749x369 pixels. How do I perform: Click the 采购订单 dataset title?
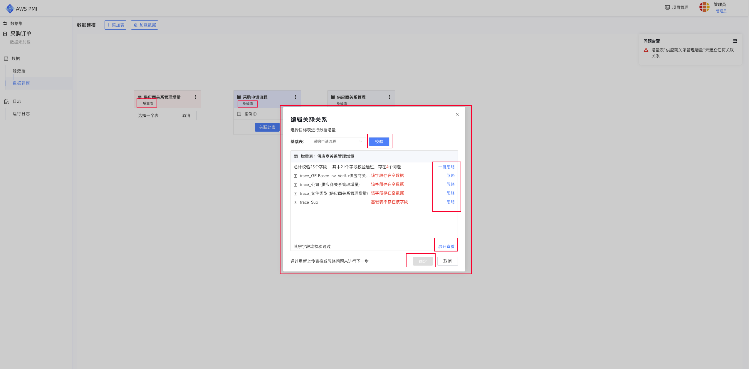(x=21, y=34)
